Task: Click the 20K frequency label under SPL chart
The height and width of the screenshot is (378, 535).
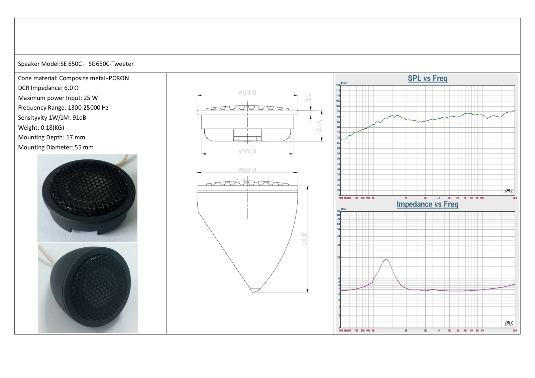Action: point(515,198)
